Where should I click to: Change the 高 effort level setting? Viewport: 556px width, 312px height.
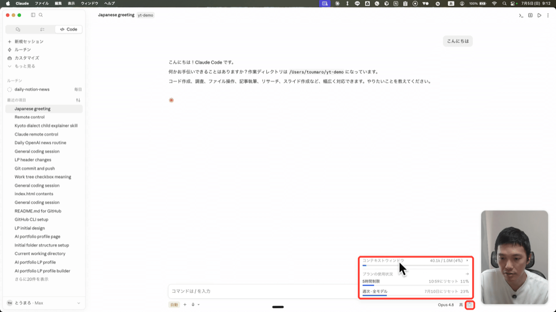tap(461, 305)
